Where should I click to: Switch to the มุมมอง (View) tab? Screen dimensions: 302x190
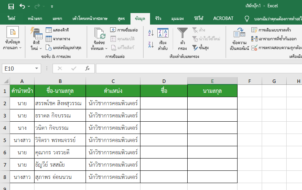(x=177, y=18)
